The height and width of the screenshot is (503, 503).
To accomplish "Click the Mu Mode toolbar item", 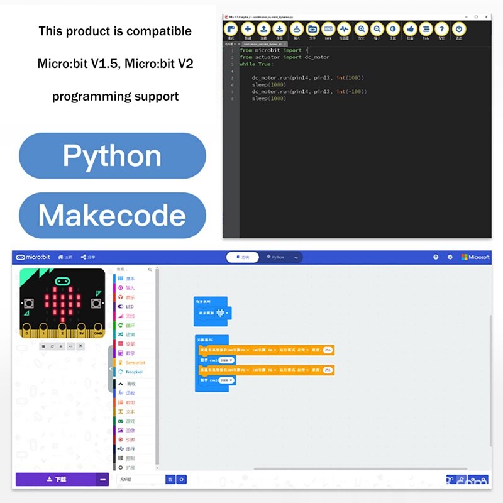I will pyautogui.click(x=233, y=30).
